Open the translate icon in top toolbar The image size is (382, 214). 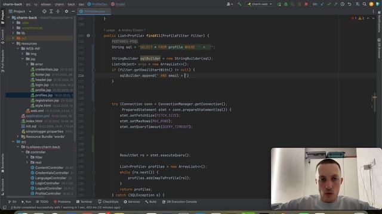pyautogui.click(x=358, y=4)
